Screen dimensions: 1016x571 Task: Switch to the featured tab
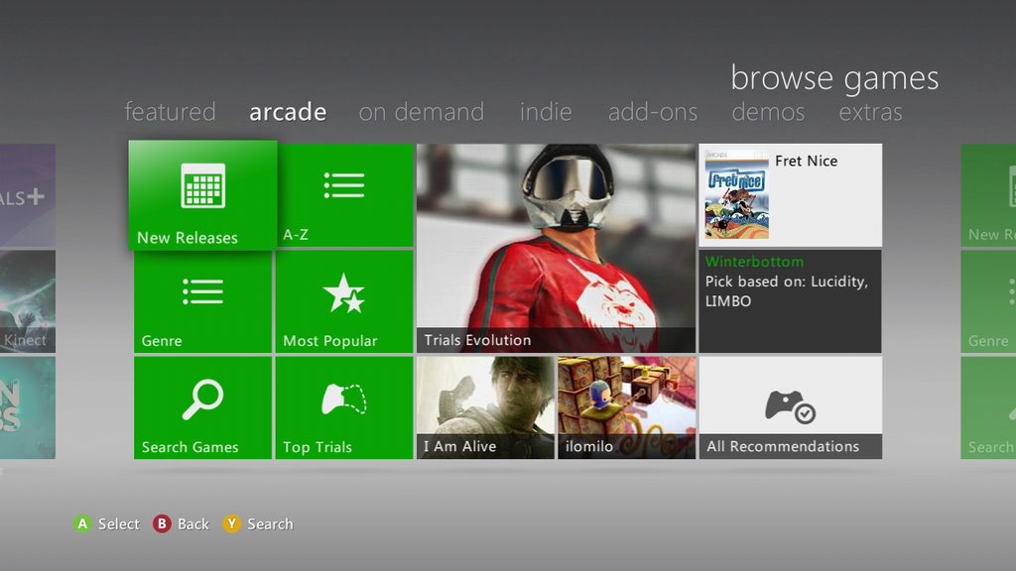tap(170, 112)
